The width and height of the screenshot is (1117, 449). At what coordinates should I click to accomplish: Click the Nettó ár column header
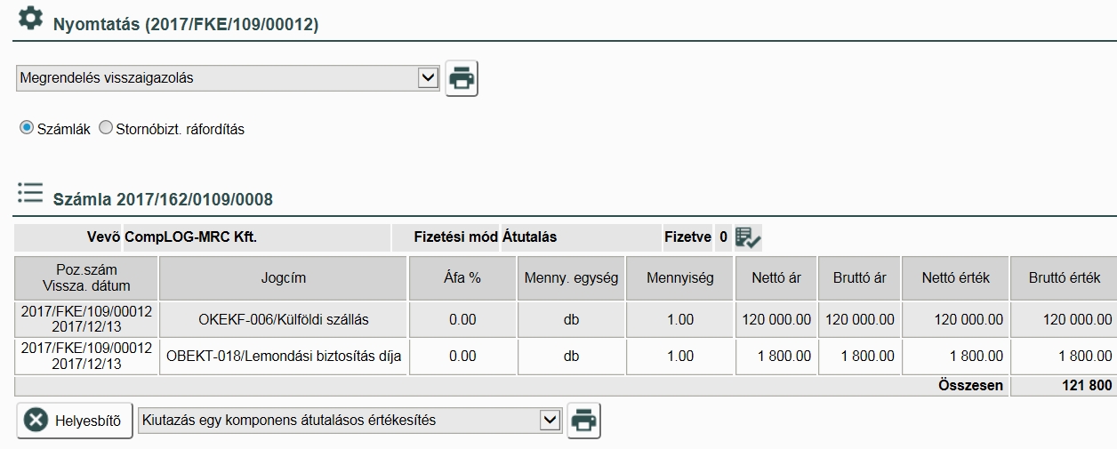[x=775, y=278]
